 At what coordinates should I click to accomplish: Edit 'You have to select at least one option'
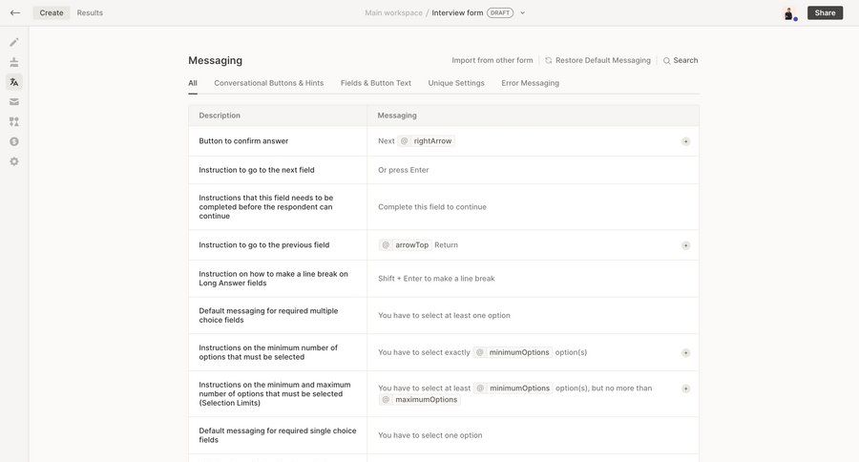[x=533, y=315]
